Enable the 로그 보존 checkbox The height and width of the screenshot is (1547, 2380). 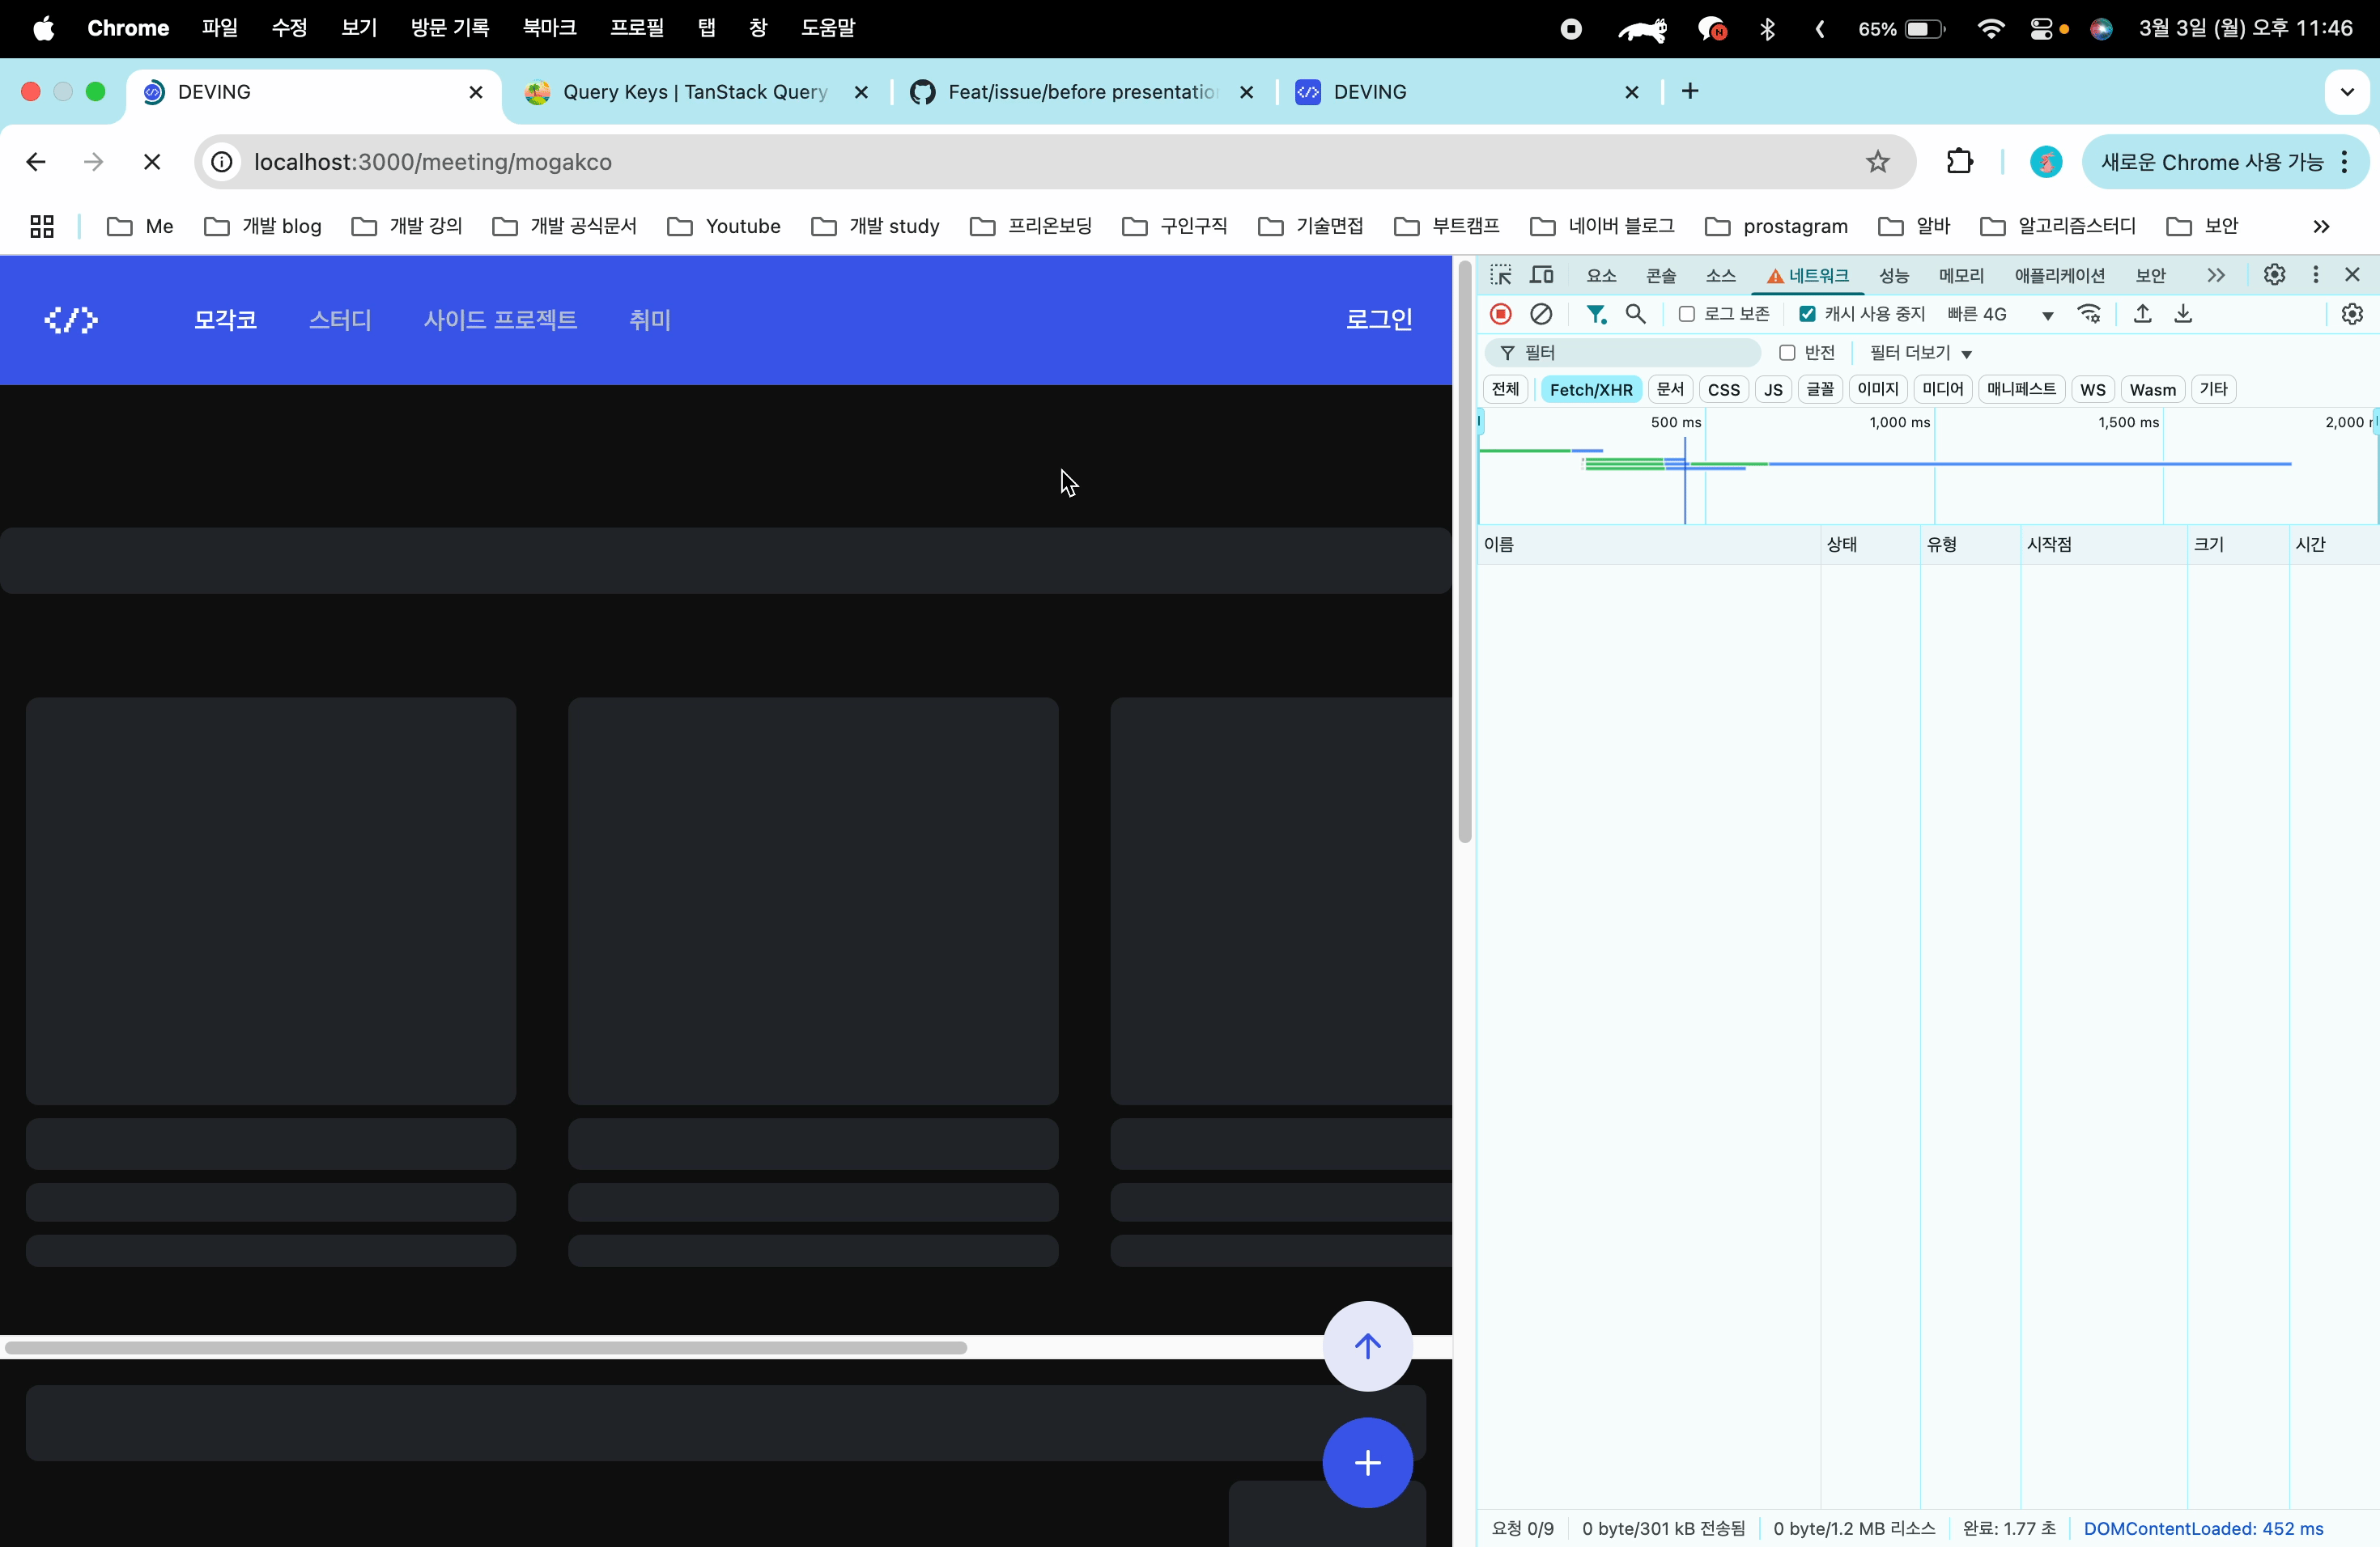tap(1686, 314)
